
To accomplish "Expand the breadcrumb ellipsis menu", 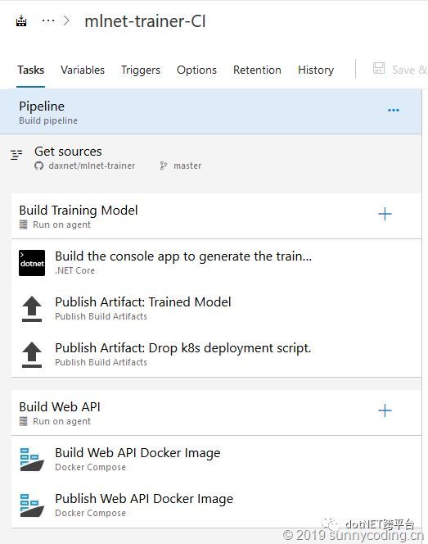I will tap(48, 21).
